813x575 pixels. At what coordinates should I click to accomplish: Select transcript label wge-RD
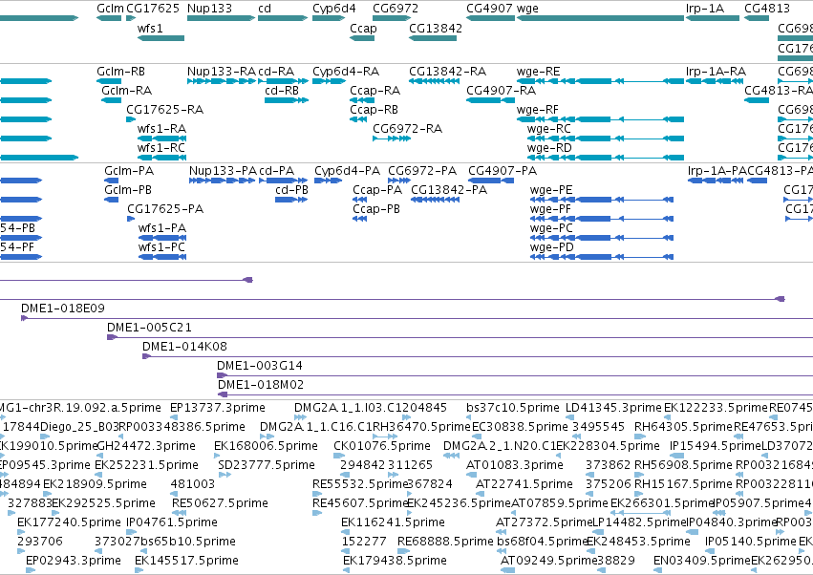point(549,148)
